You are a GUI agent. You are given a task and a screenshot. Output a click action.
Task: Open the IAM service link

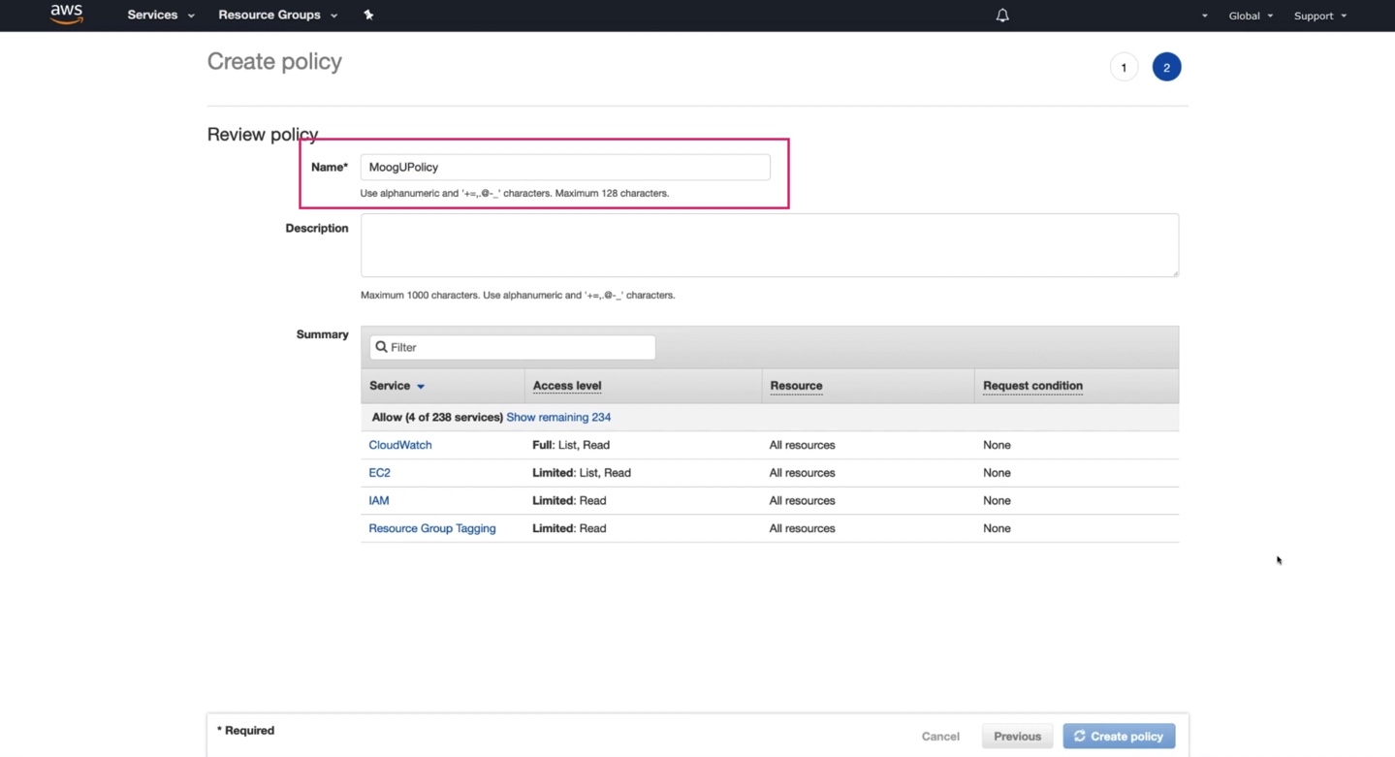point(379,500)
